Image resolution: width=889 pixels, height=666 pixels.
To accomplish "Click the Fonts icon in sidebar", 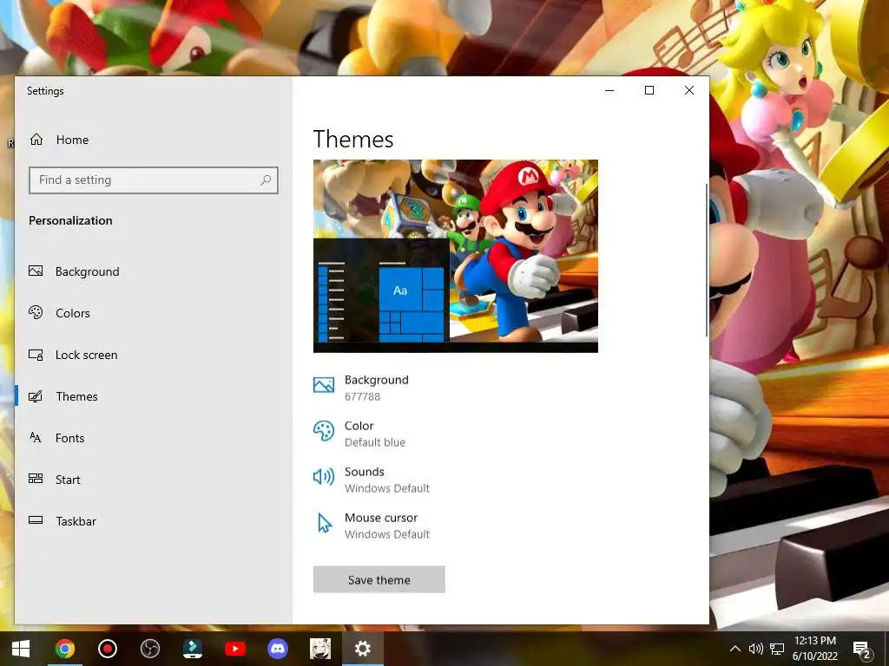I will tap(35, 437).
